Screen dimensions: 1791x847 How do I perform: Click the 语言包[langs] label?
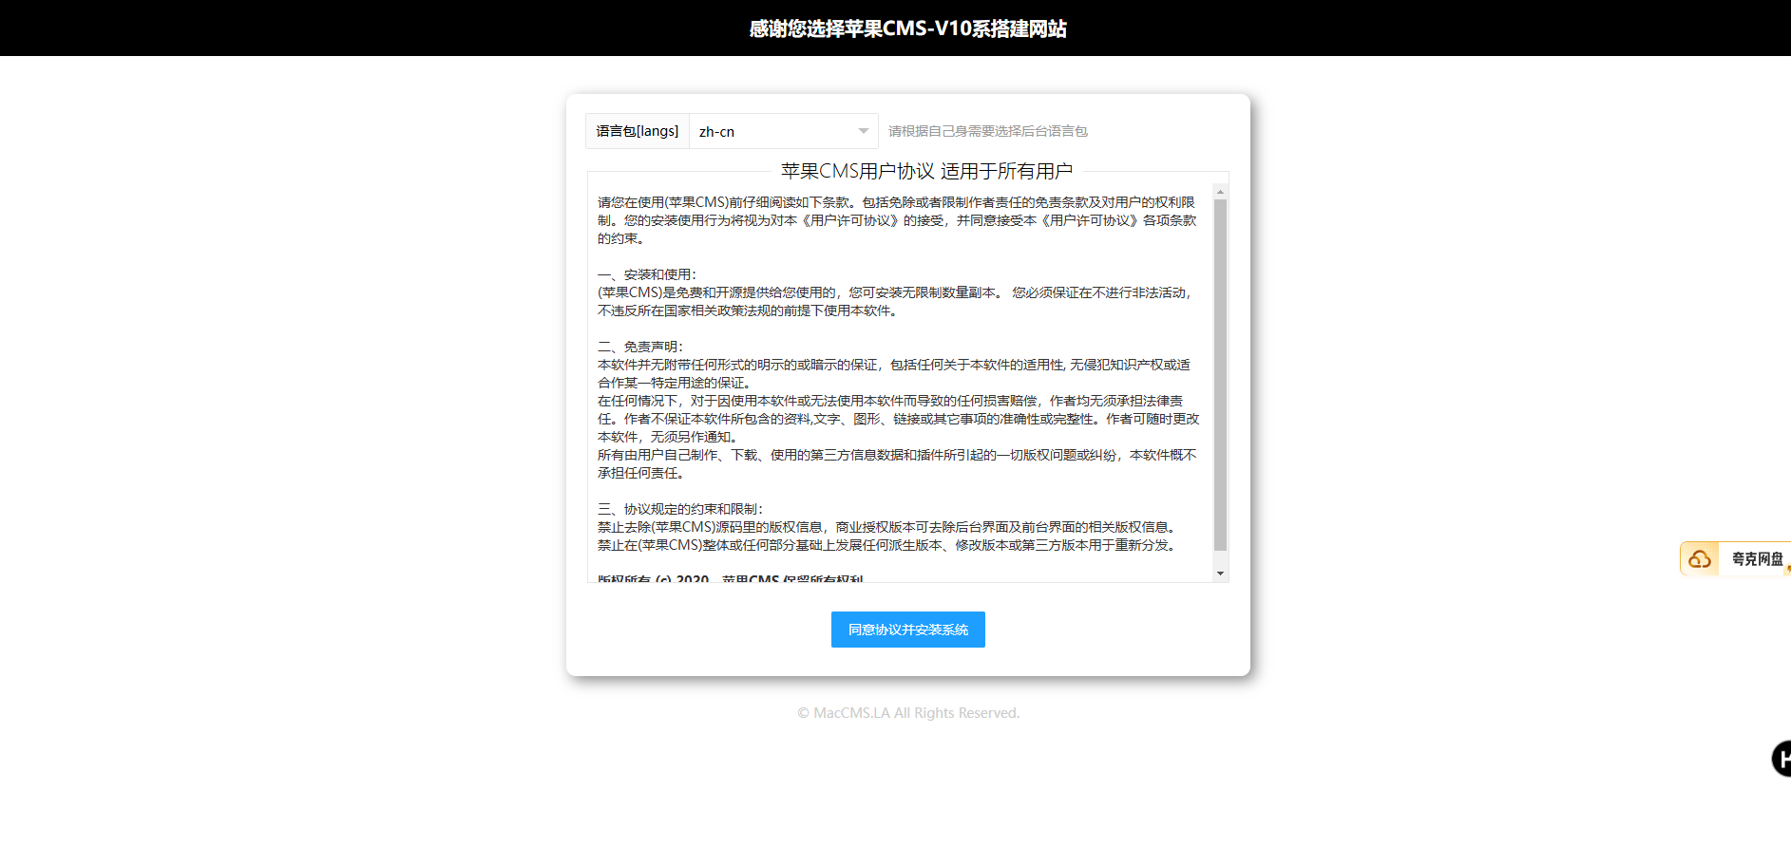pos(638,131)
